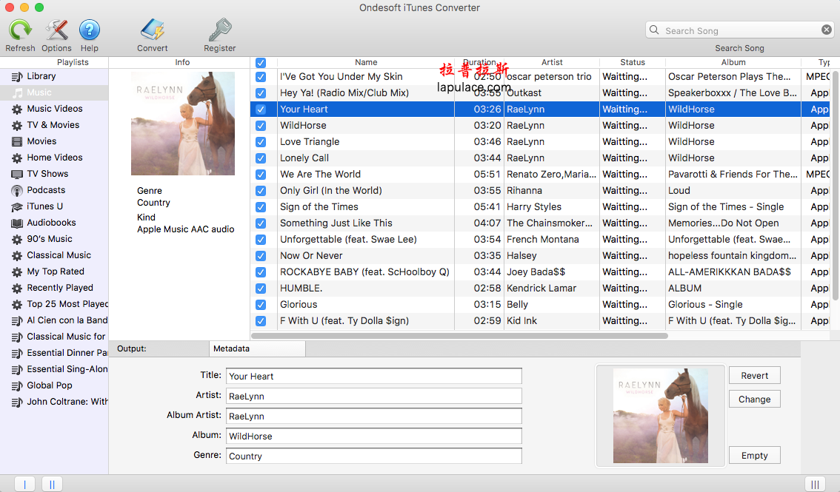This screenshot has height=492, width=840.
Task: Open the Help question mark icon
Action: (90, 30)
